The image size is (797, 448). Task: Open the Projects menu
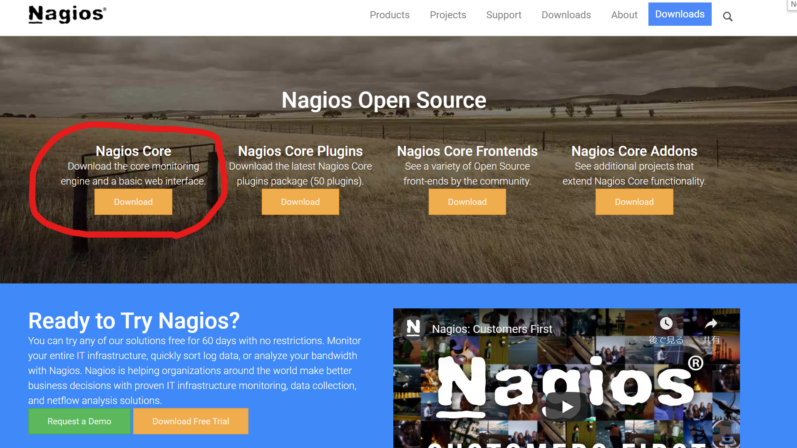(x=448, y=15)
